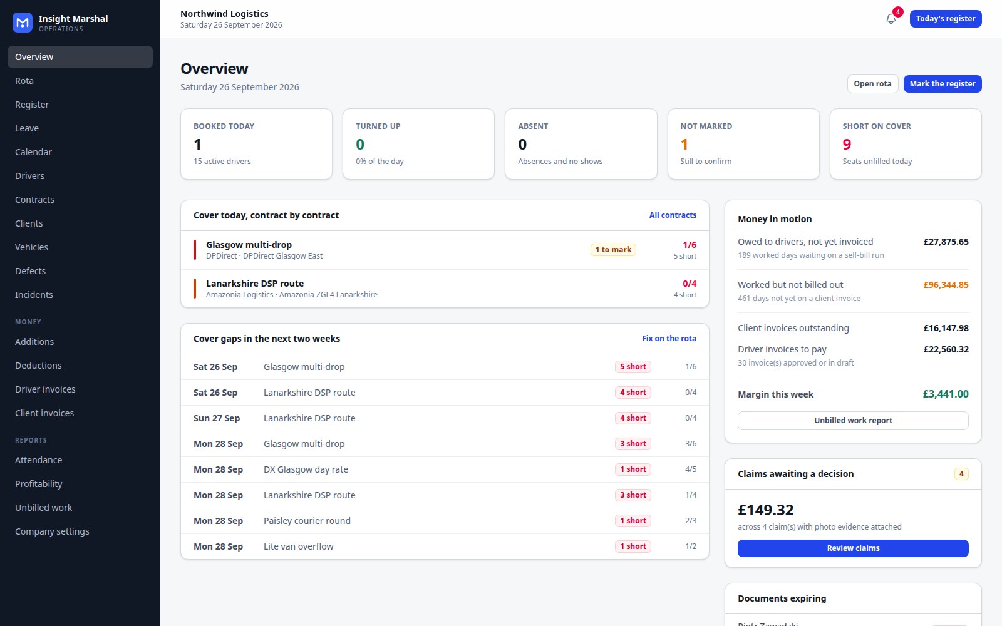Open Today's register
The width and height of the screenshot is (1002, 626).
click(x=946, y=19)
